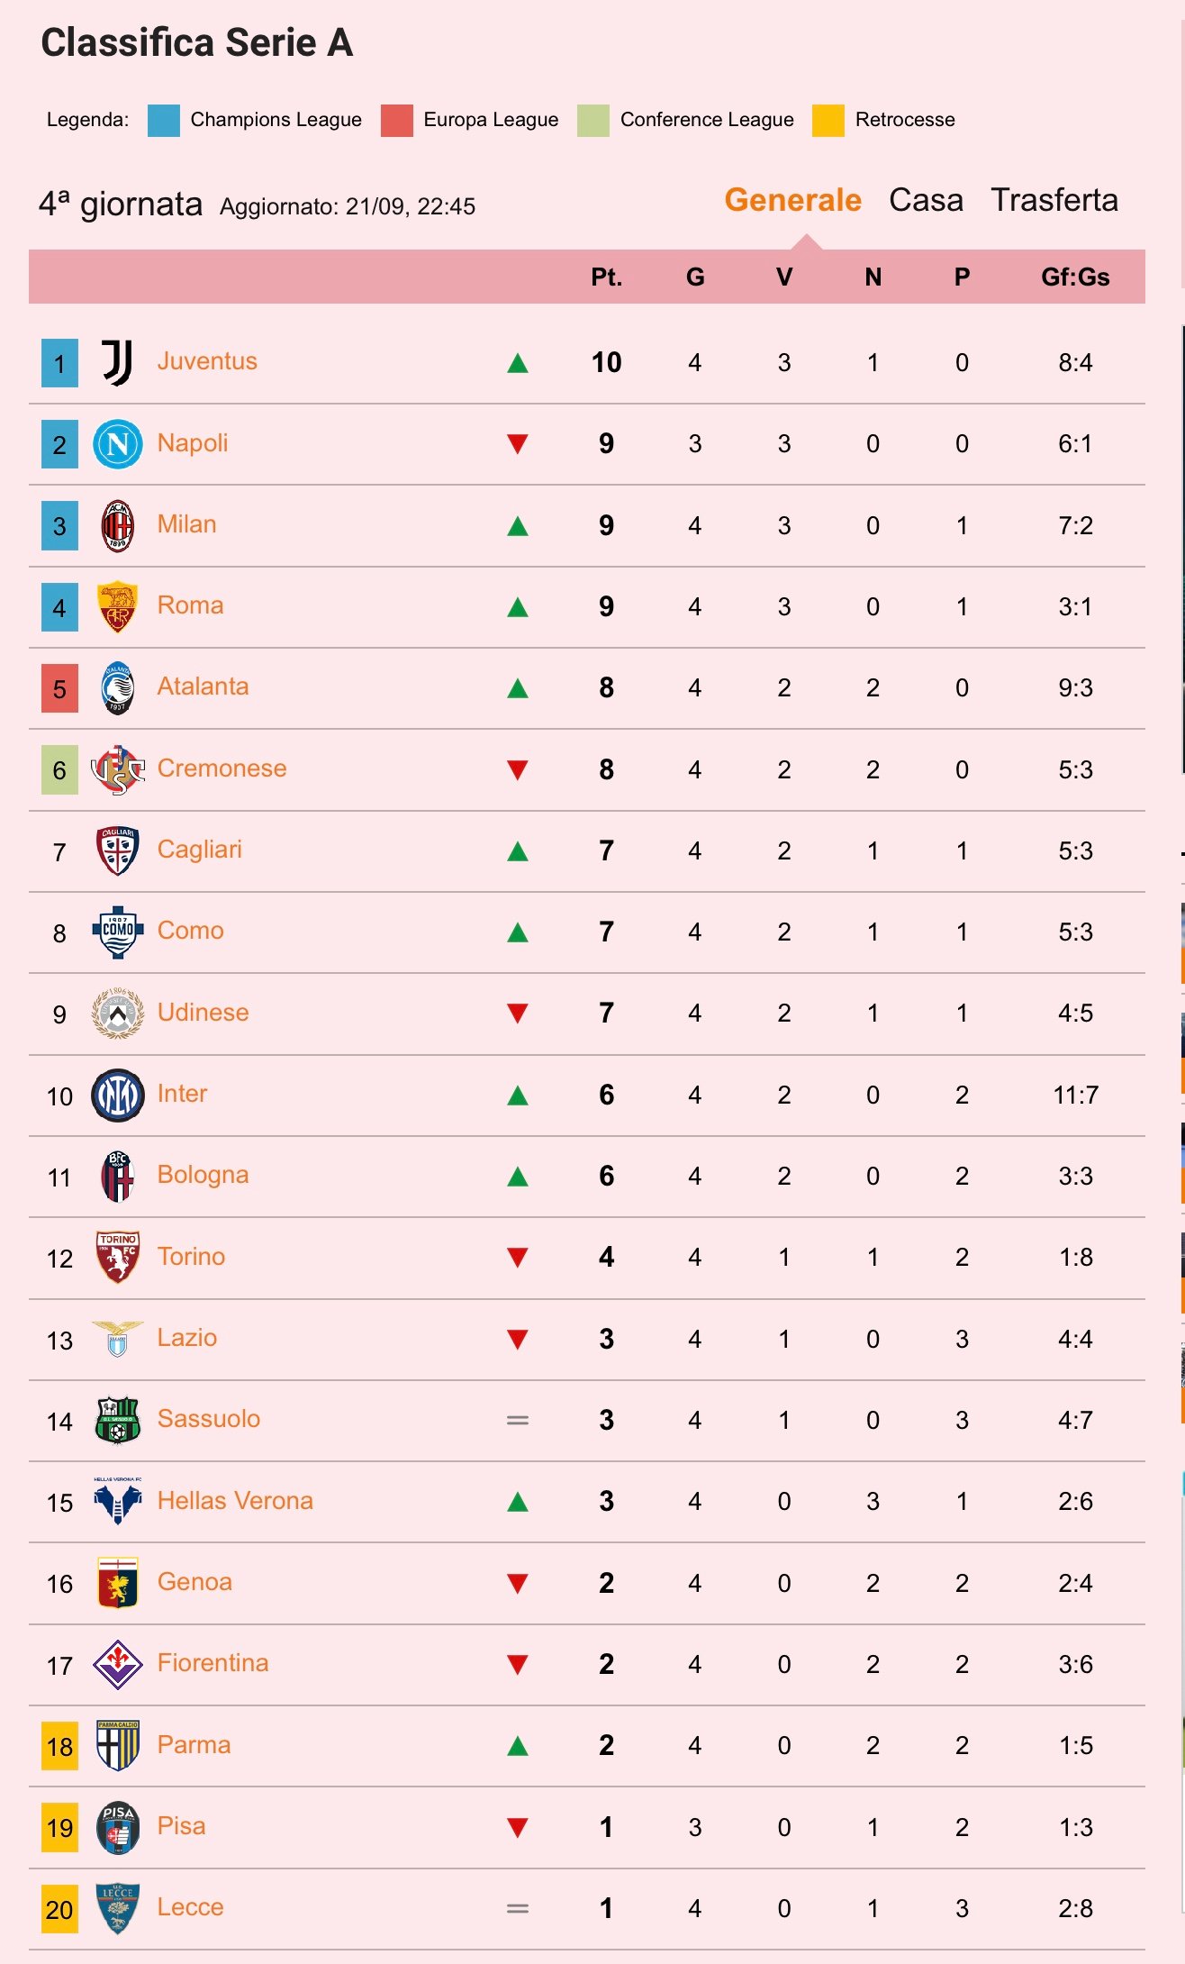Select the Generale standings tab
Image resolution: width=1185 pixels, height=1964 pixels.
(x=793, y=200)
